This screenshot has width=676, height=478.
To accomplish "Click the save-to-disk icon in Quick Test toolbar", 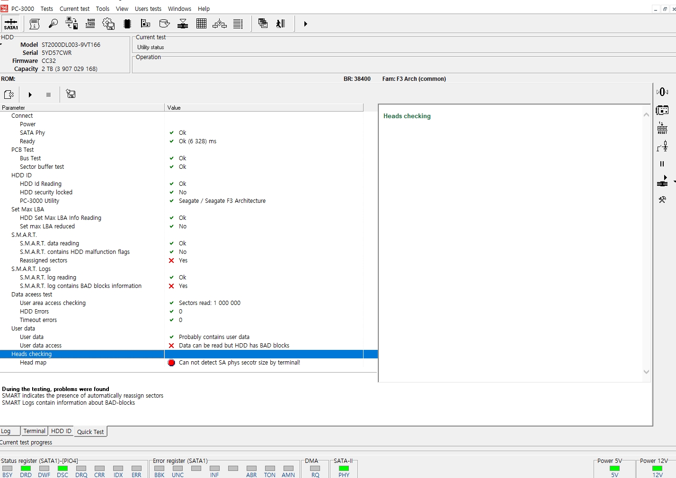I will point(71,94).
